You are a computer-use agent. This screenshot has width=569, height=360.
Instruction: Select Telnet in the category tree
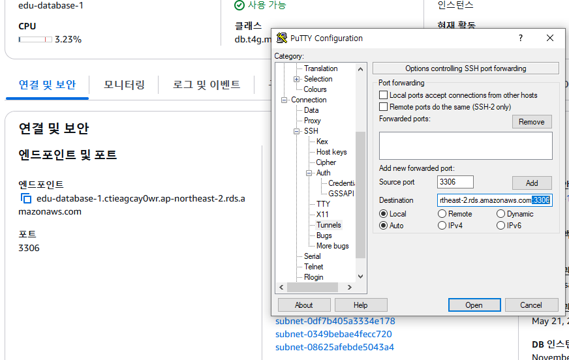(x=313, y=267)
